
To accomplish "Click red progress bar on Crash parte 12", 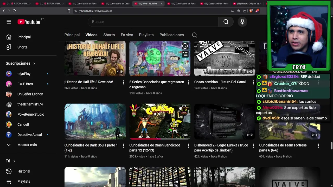I will (x=144, y=139).
